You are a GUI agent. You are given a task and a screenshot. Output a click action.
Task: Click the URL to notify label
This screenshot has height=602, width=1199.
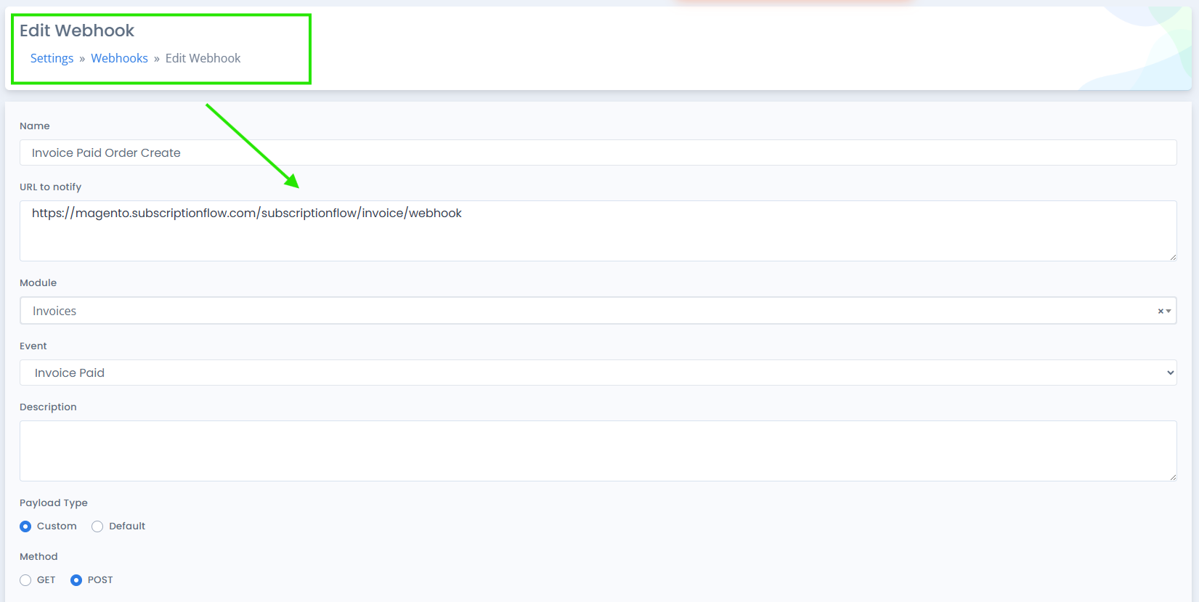tap(50, 187)
